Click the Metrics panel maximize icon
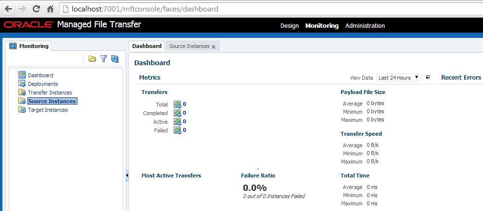 tap(428, 77)
